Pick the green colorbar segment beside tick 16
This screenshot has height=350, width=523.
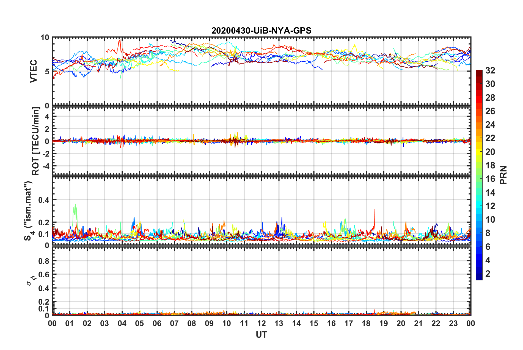479,179
